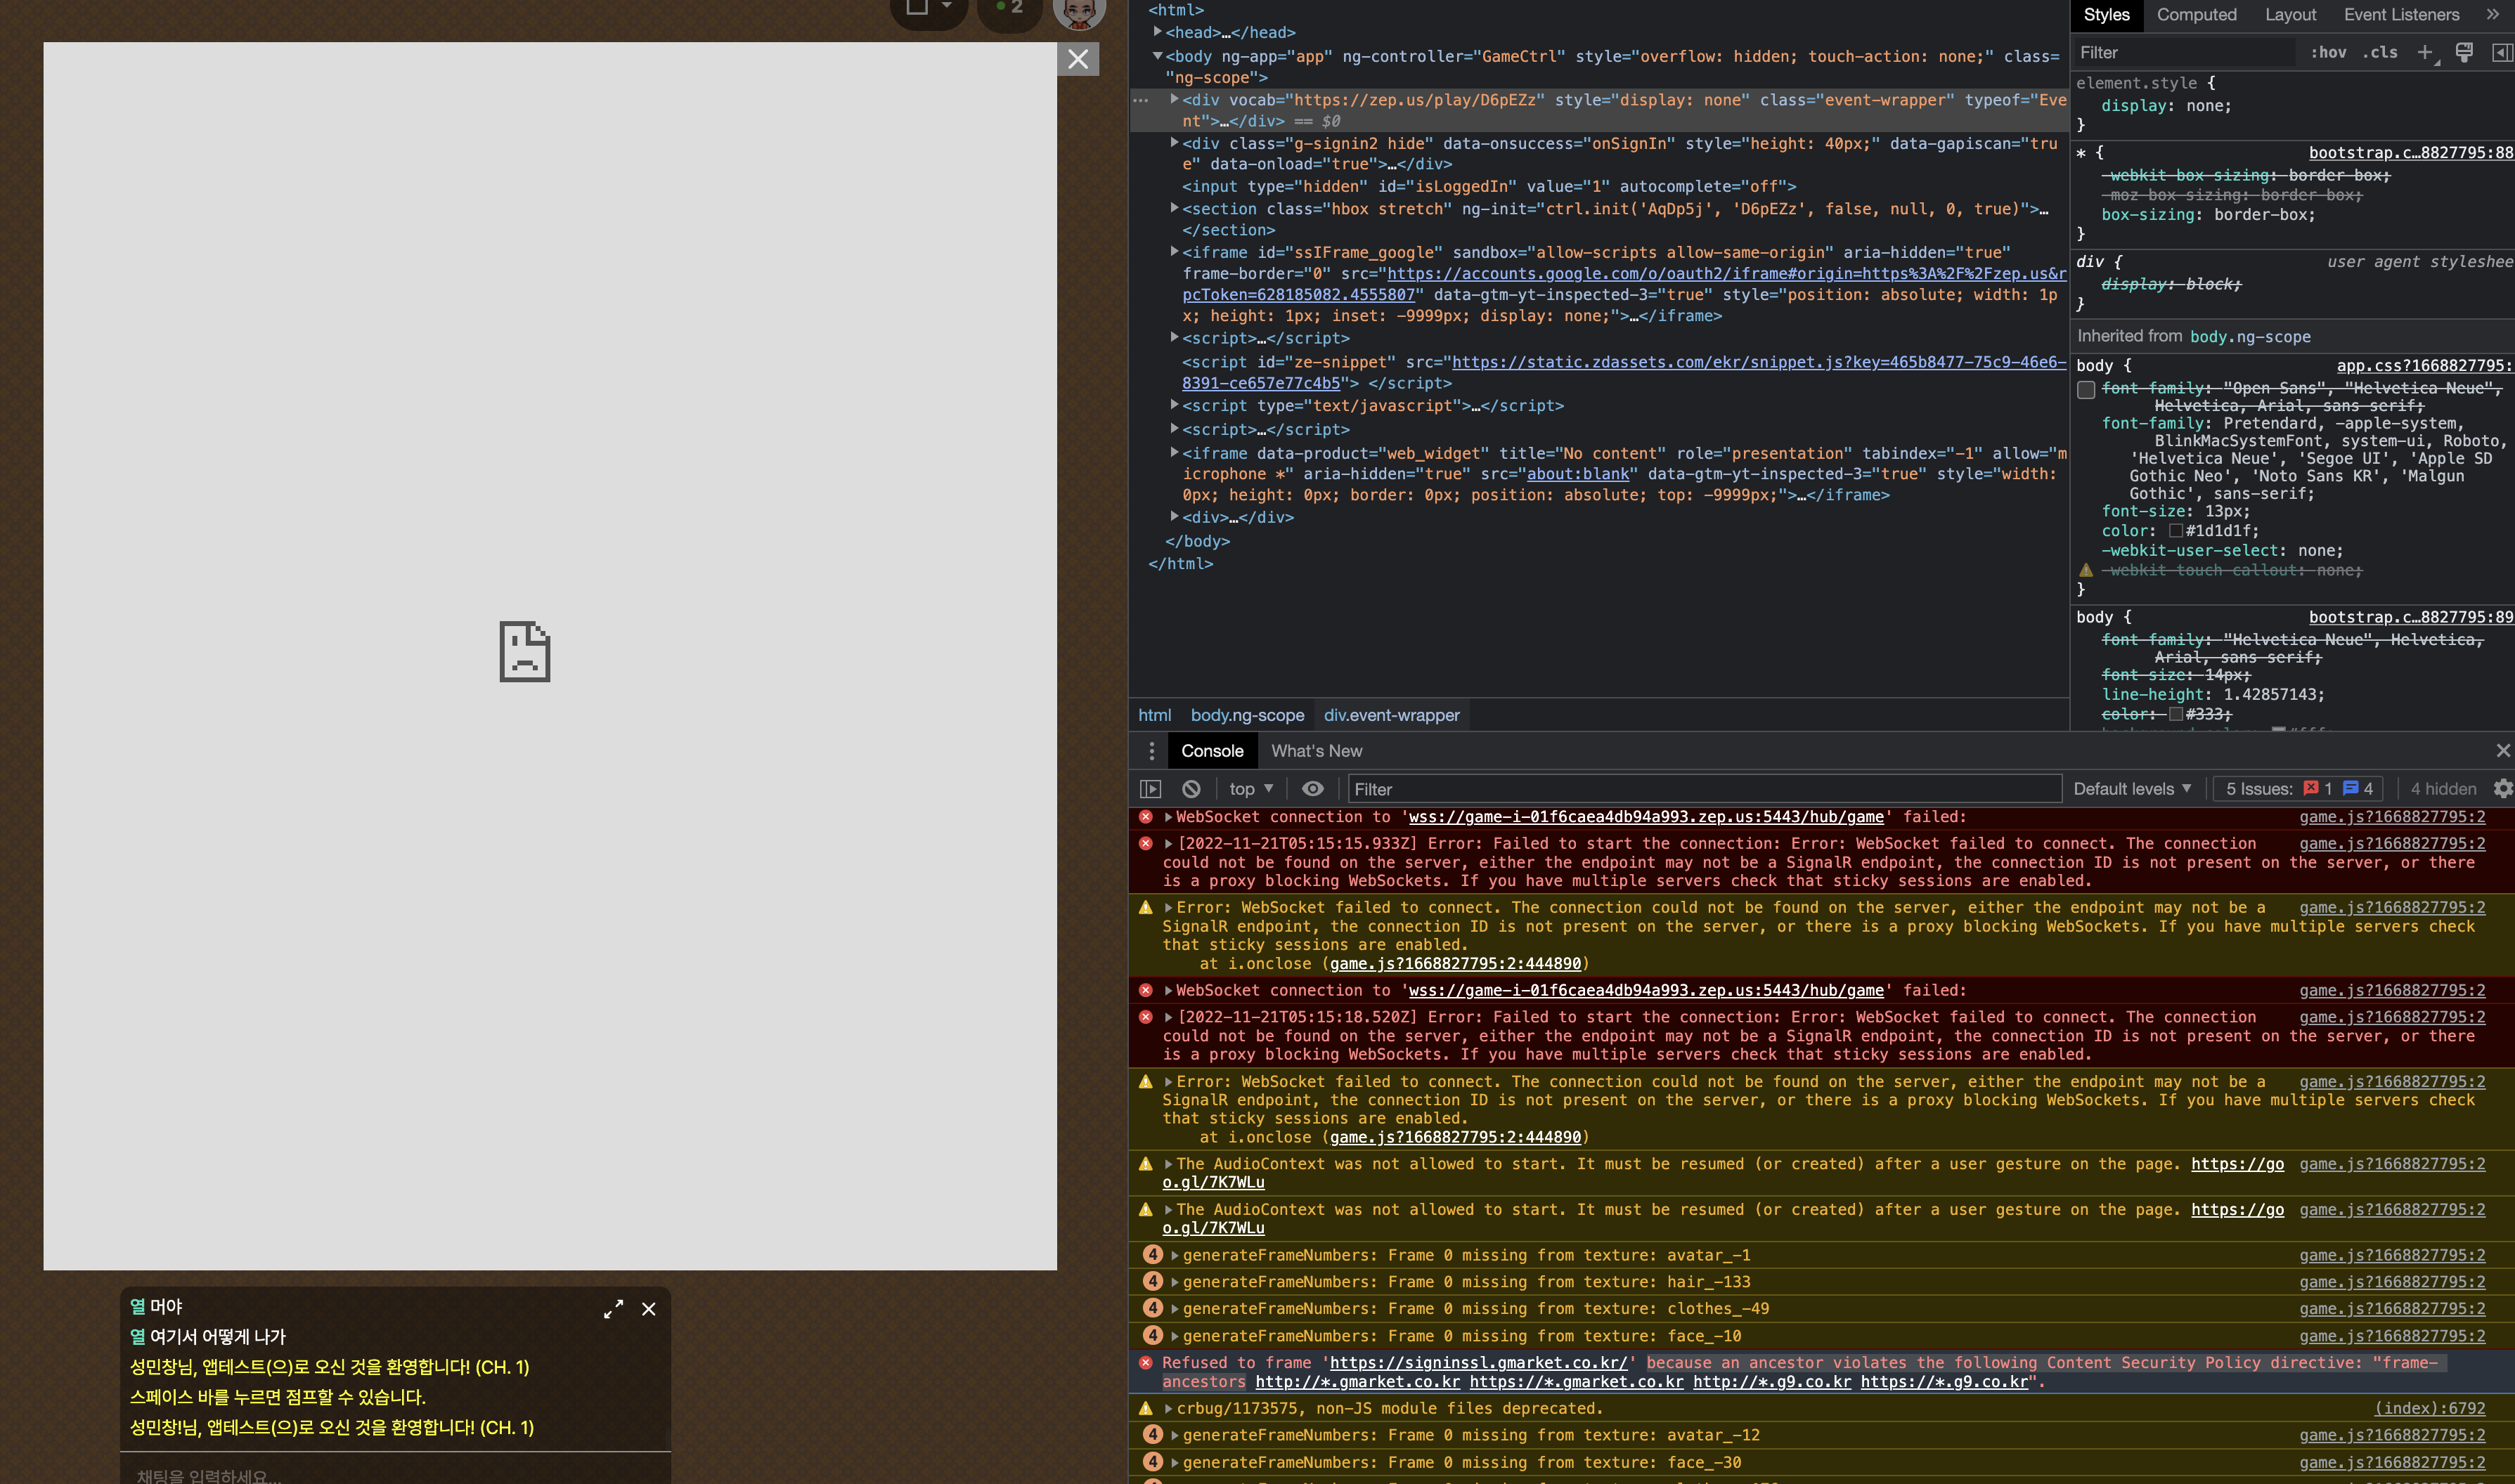2515x1484 pixels.
Task: Open the What's New drawer tab
Action: [x=1316, y=751]
